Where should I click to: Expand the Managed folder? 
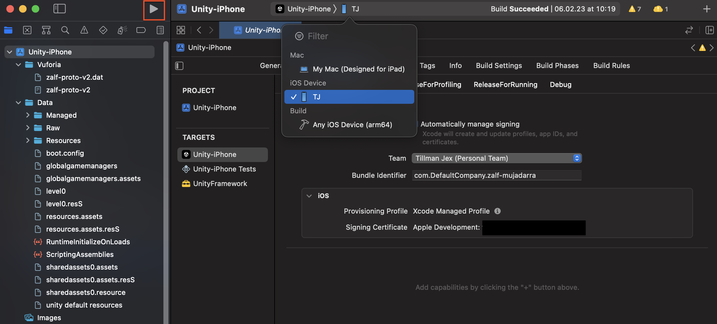pos(28,115)
